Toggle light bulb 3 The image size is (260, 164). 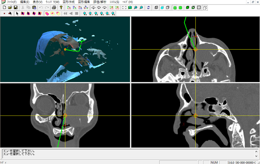click(x=102, y=14)
